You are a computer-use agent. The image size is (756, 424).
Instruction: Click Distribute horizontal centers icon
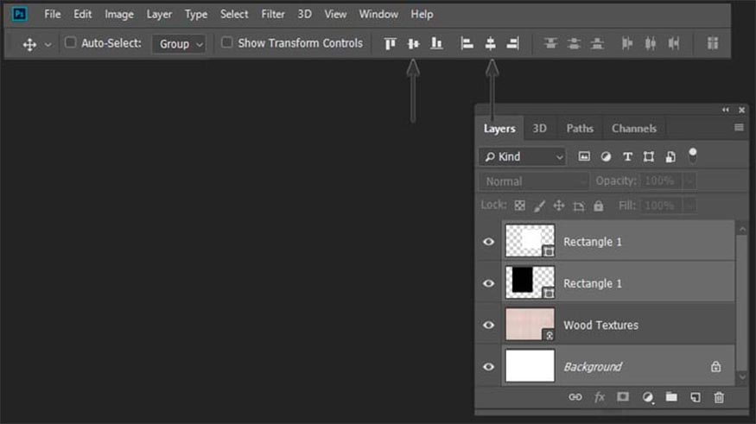pyautogui.click(x=651, y=44)
